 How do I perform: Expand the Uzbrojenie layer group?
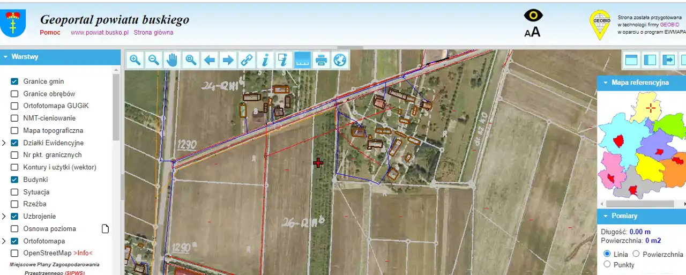(x=4, y=217)
